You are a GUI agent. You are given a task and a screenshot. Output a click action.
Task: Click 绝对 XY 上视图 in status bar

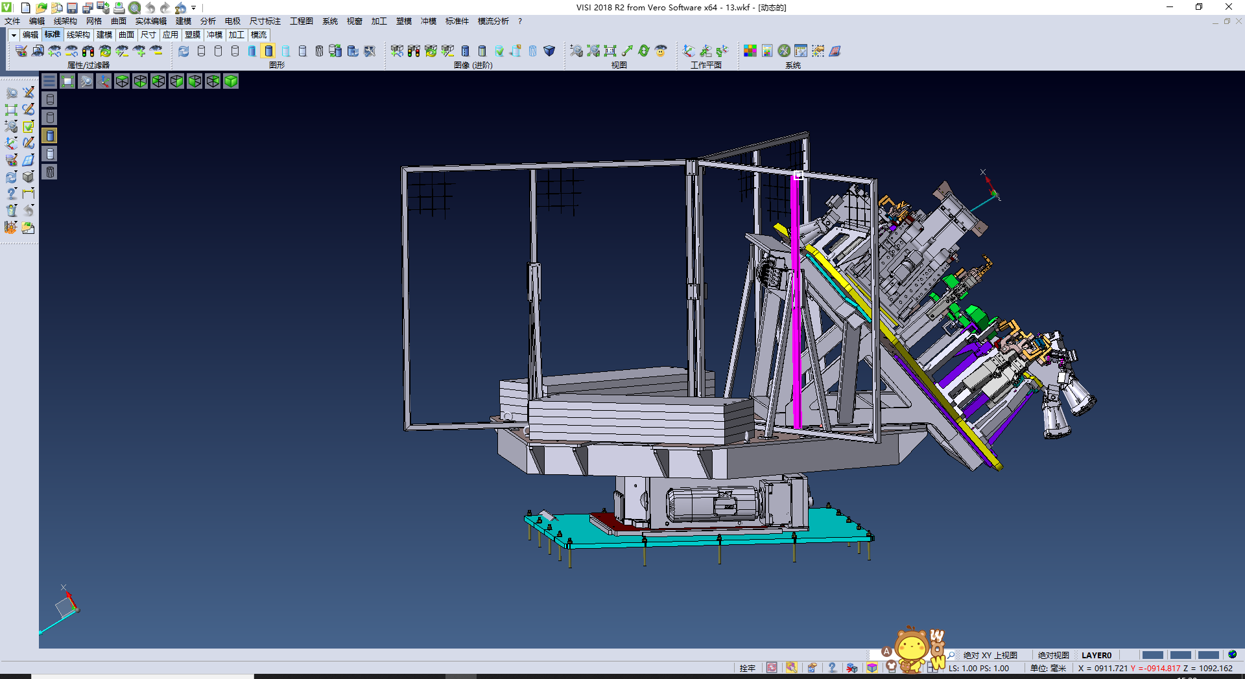point(990,655)
